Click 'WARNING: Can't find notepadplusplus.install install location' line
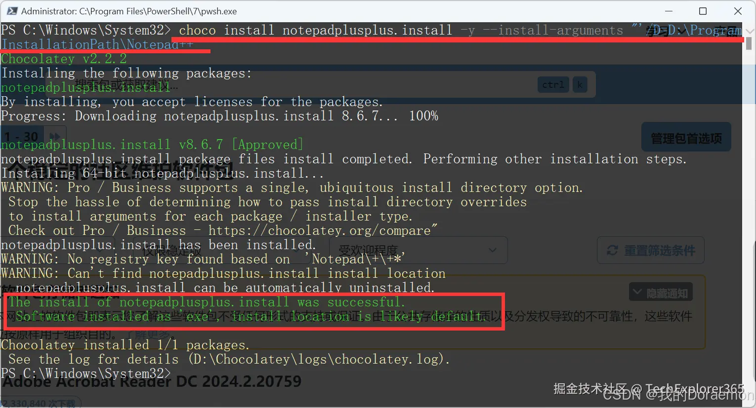 [x=223, y=273]
